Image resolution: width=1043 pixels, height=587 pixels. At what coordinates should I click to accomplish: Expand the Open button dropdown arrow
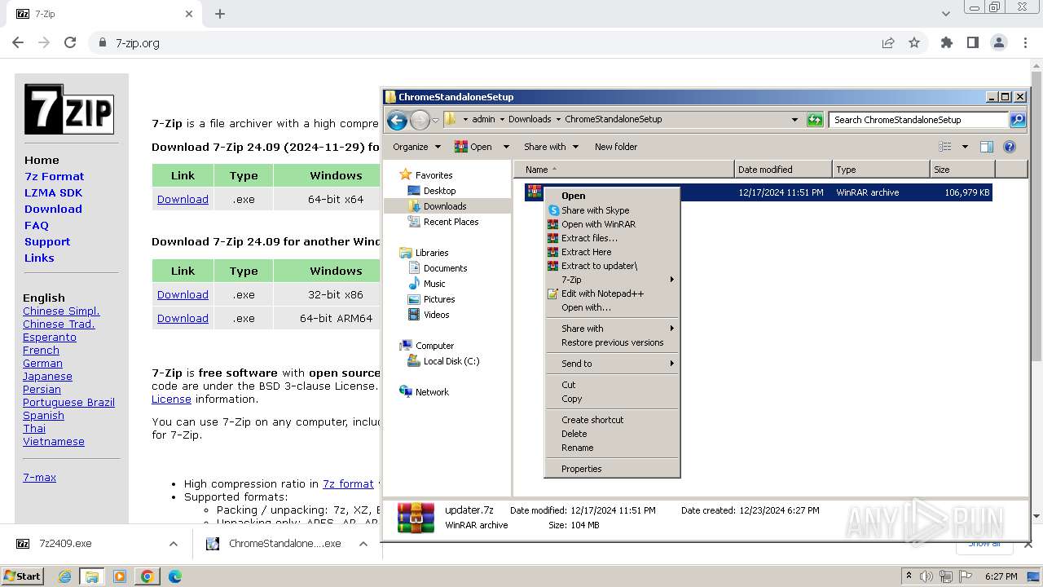(x=506, y=147)
